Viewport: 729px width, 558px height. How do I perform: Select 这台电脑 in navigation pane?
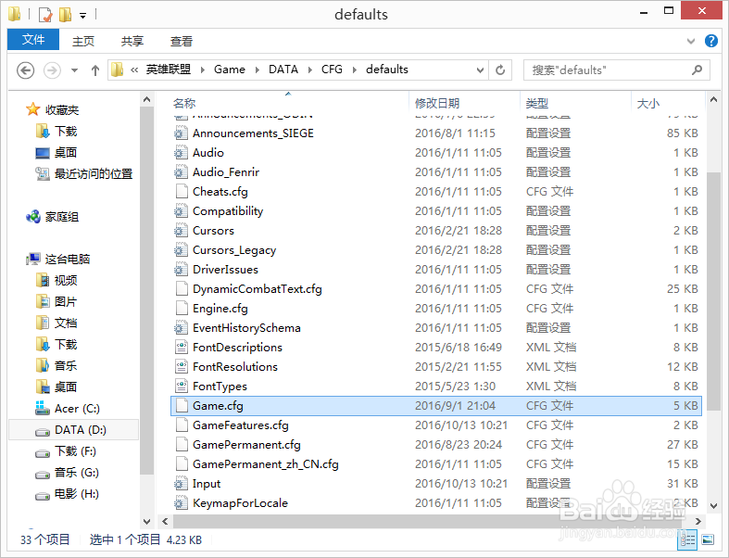pyautogui.click(x=68, y=259)
